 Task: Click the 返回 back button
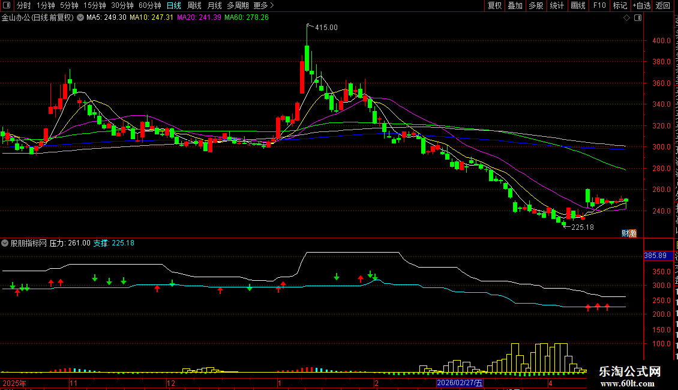click(663, 5)
